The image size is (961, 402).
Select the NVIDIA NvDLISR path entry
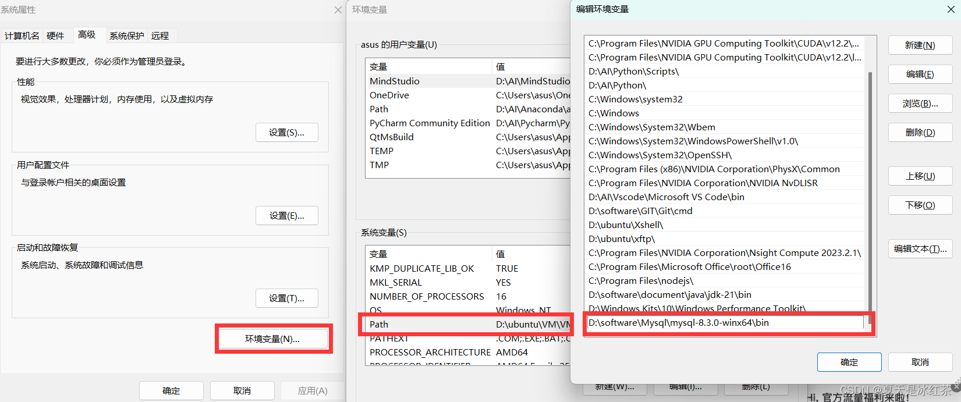[x=725, y=183]
